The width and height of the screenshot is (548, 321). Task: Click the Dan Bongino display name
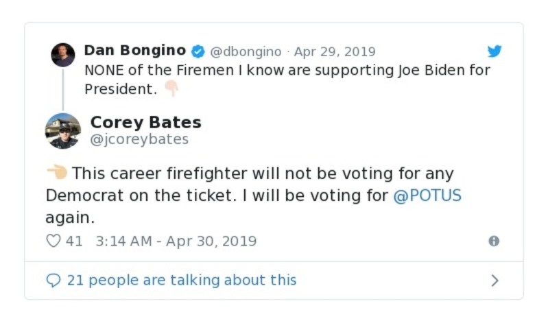pos(134,51)
